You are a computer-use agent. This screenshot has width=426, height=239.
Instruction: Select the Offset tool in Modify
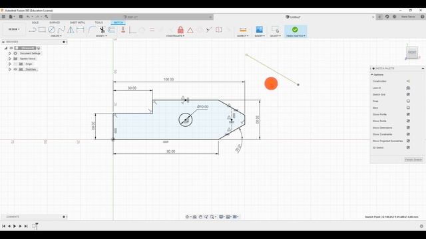click(112, 29)
